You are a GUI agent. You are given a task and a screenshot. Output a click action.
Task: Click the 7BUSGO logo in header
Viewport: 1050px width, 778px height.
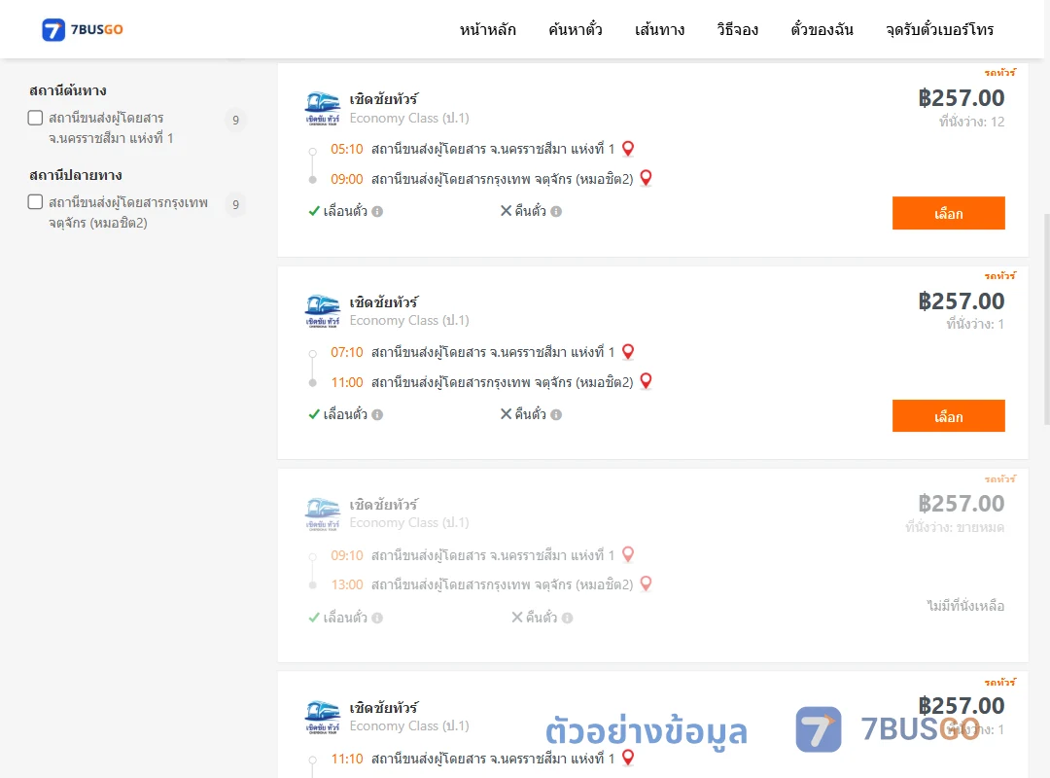83,29
